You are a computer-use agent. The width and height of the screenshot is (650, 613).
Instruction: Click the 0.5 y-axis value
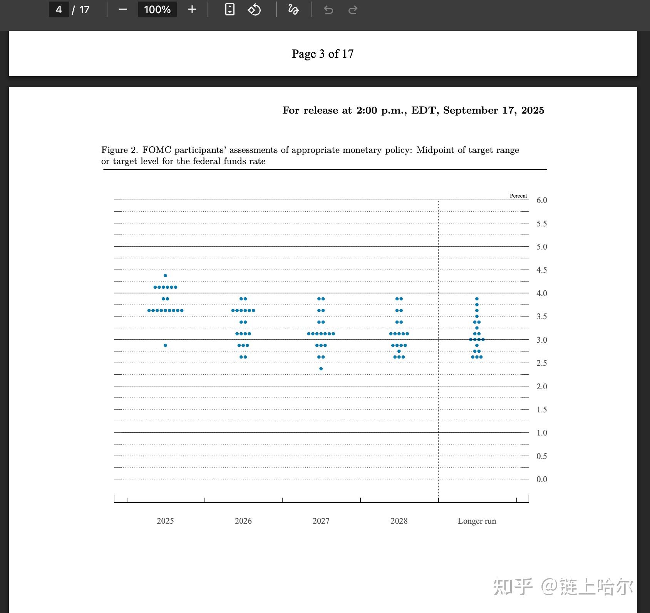(x=542, y=456)
